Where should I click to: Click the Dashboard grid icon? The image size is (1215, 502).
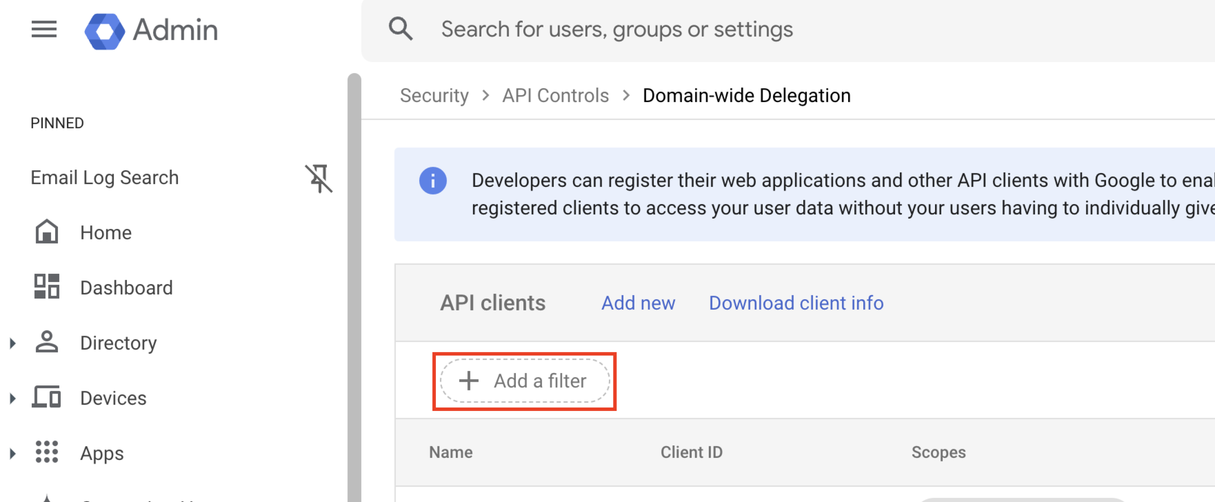pos(47,287)
